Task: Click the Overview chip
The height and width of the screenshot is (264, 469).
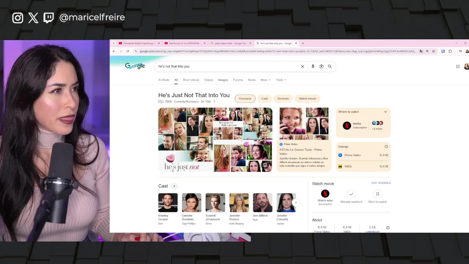Action: pos(245,99)
